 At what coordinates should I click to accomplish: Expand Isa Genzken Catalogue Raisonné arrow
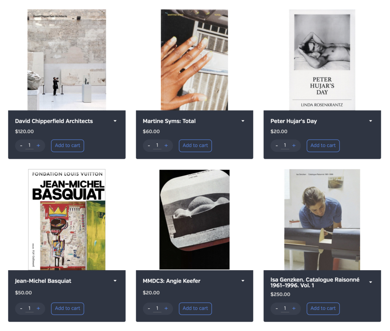tap(370, 282)
